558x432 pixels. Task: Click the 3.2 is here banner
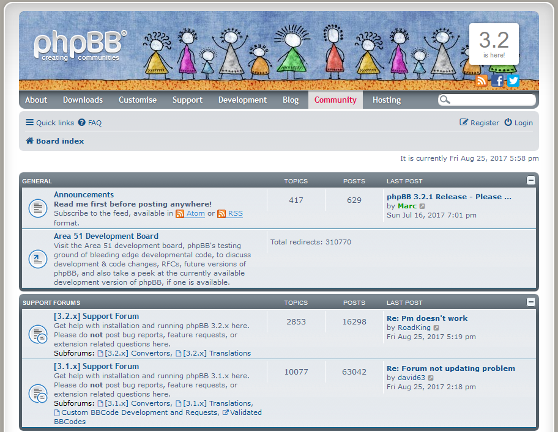click(494, 44)
